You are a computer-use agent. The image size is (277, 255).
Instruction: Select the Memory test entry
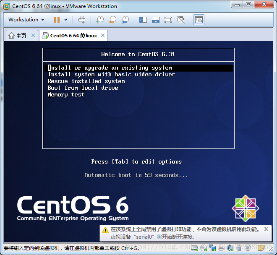point(66,95)
